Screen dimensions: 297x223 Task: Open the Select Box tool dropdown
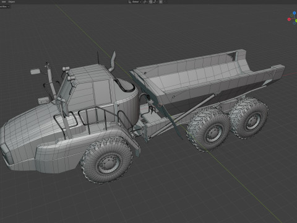[x=4, y=7]
